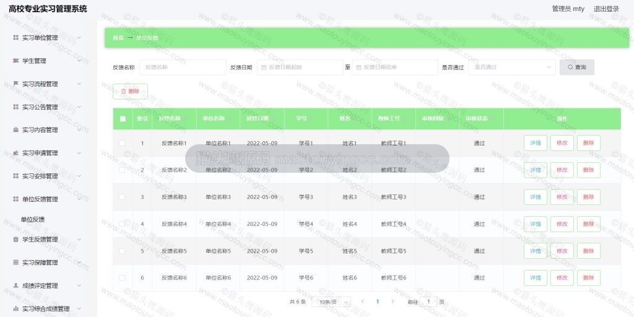Viewport: 634px width, 317px height.
Task: Open 详情 for 反馈名称4
Action: point(536,224)
